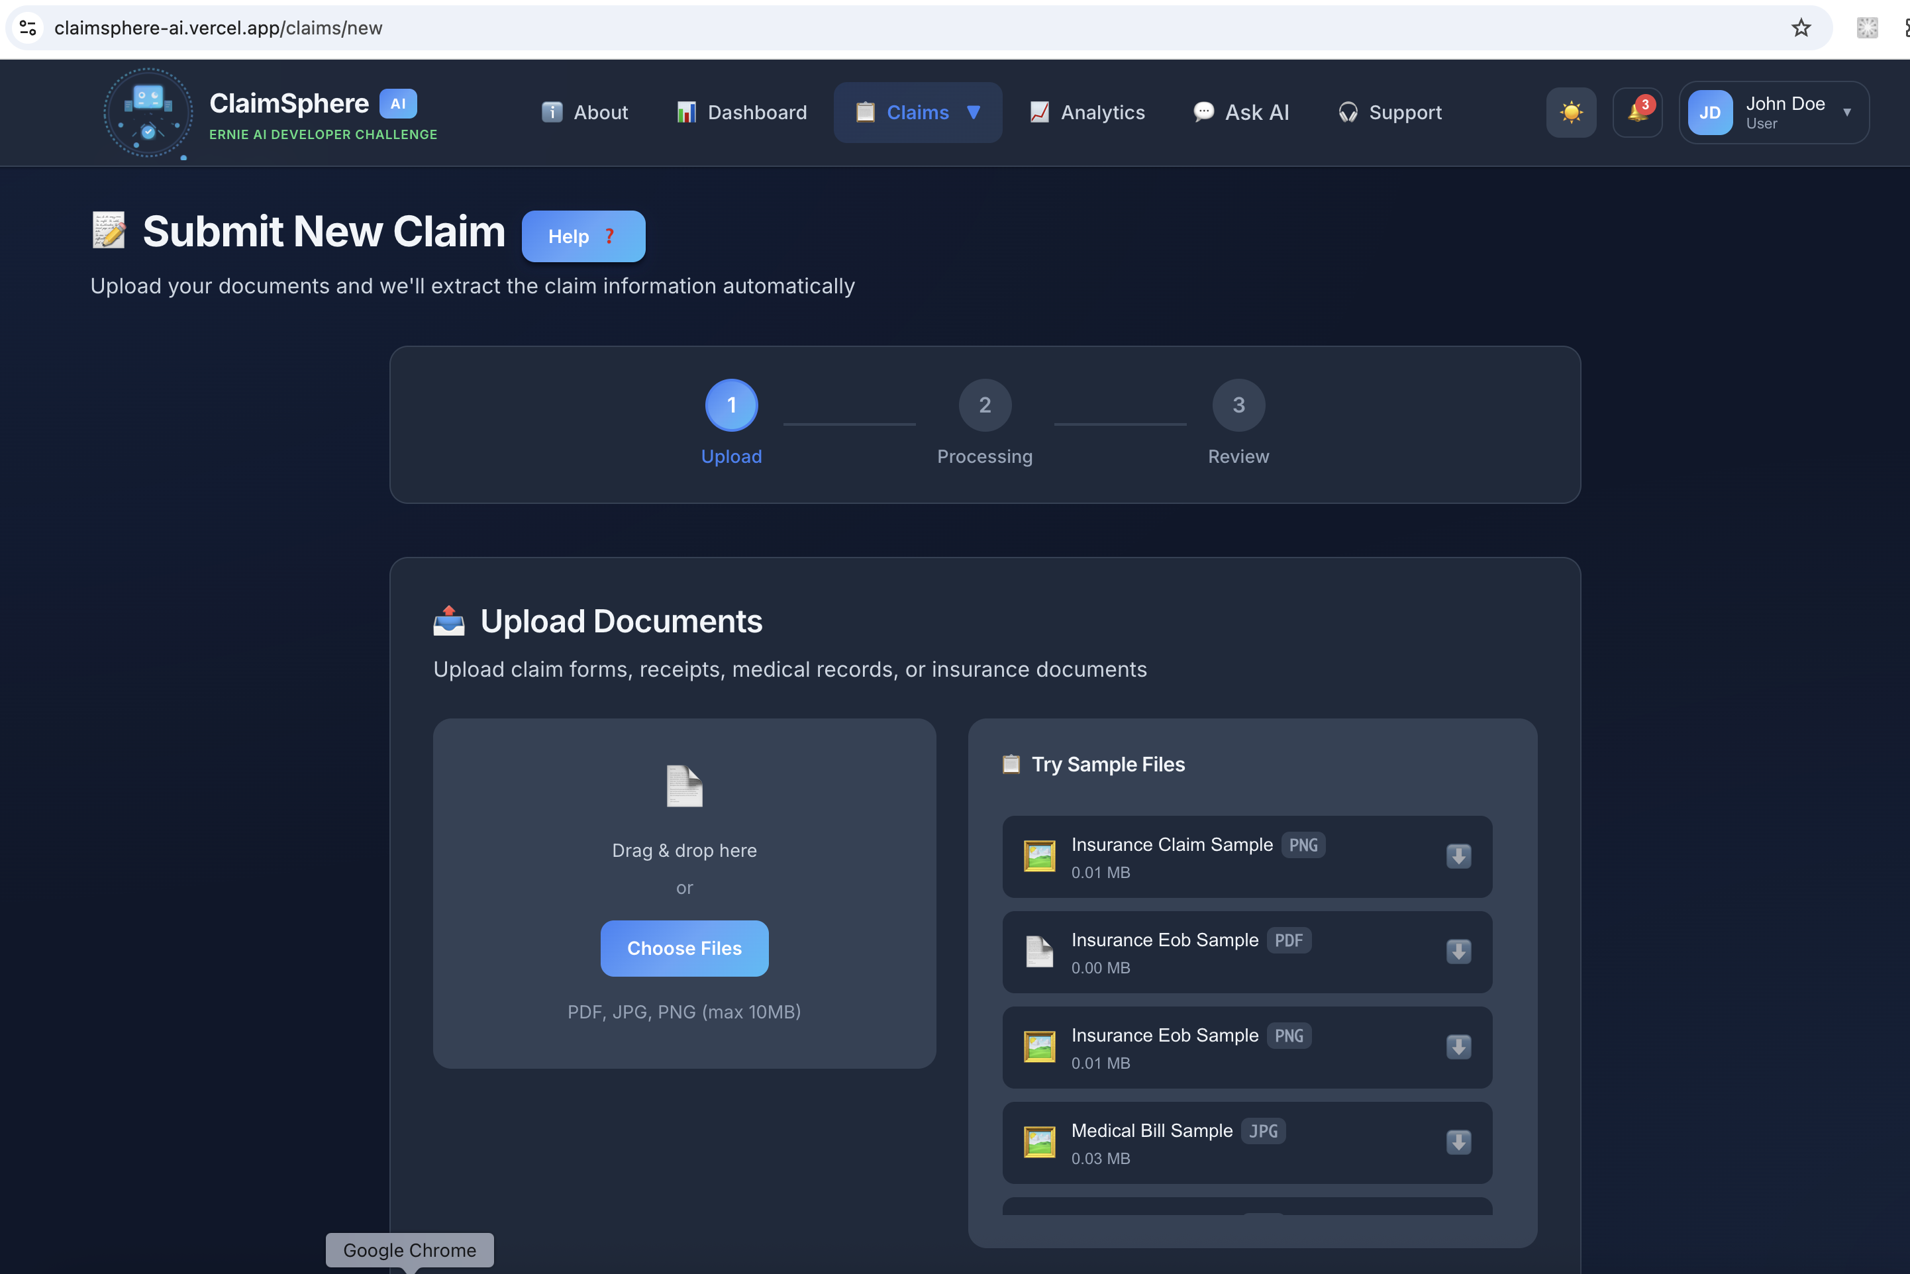Image resolution: width=1910 pixels, height=1274 pixels.
Task: Click the browser extensions icon
Action: [1867, 28]
